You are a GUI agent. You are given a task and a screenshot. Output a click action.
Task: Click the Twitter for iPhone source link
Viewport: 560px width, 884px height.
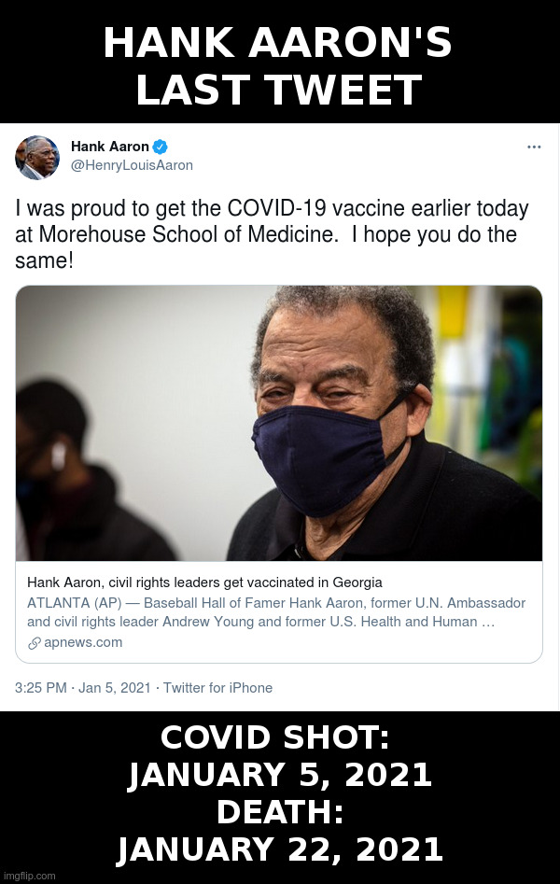tap(217, 688)
